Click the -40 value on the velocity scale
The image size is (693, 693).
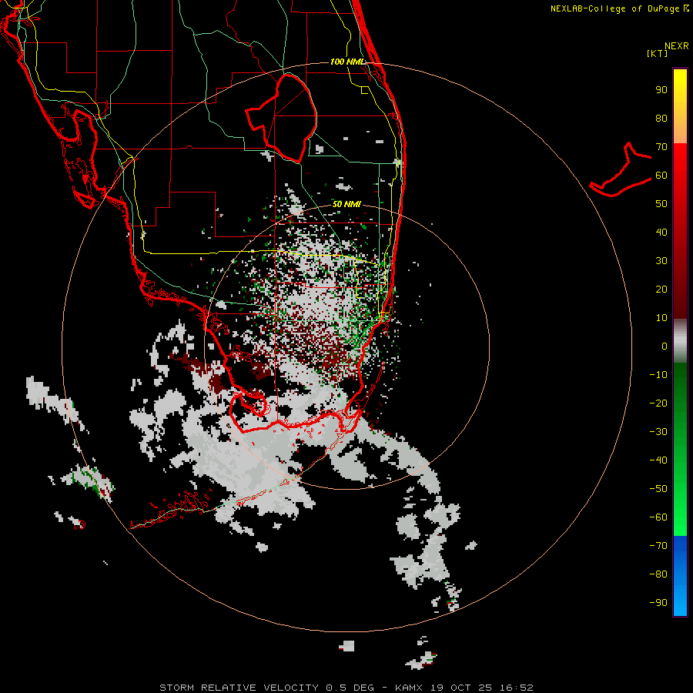click(x=658, y=460)
